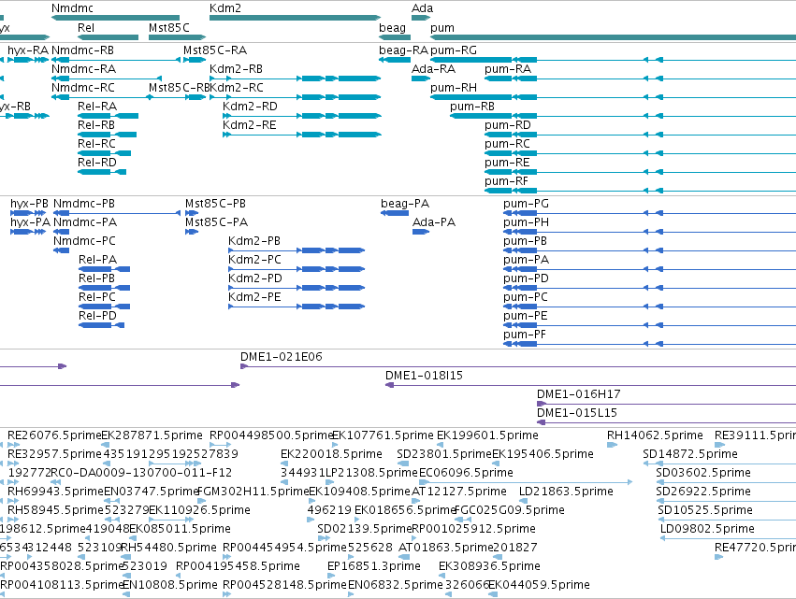
Task: Click the beag gene label
Action: pyautogui.click(x=392, y=28)
